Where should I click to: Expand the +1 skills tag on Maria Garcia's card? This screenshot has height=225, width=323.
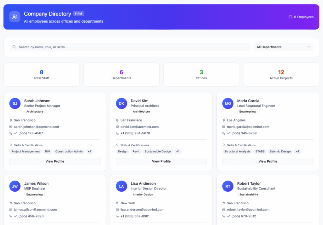point(297,152)
